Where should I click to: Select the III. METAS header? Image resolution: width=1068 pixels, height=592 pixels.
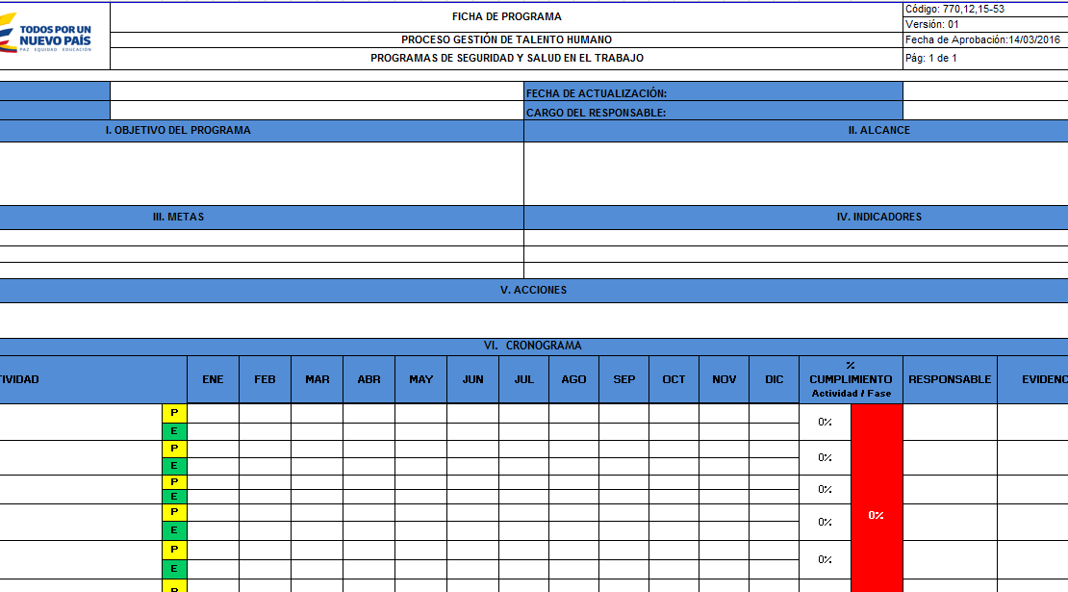pyautogui.click(x=262, y=218)
